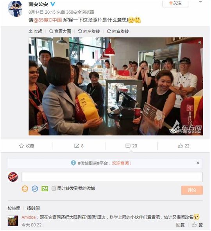
Task: Follow the account with +关注 button
Action: point(175,3)
